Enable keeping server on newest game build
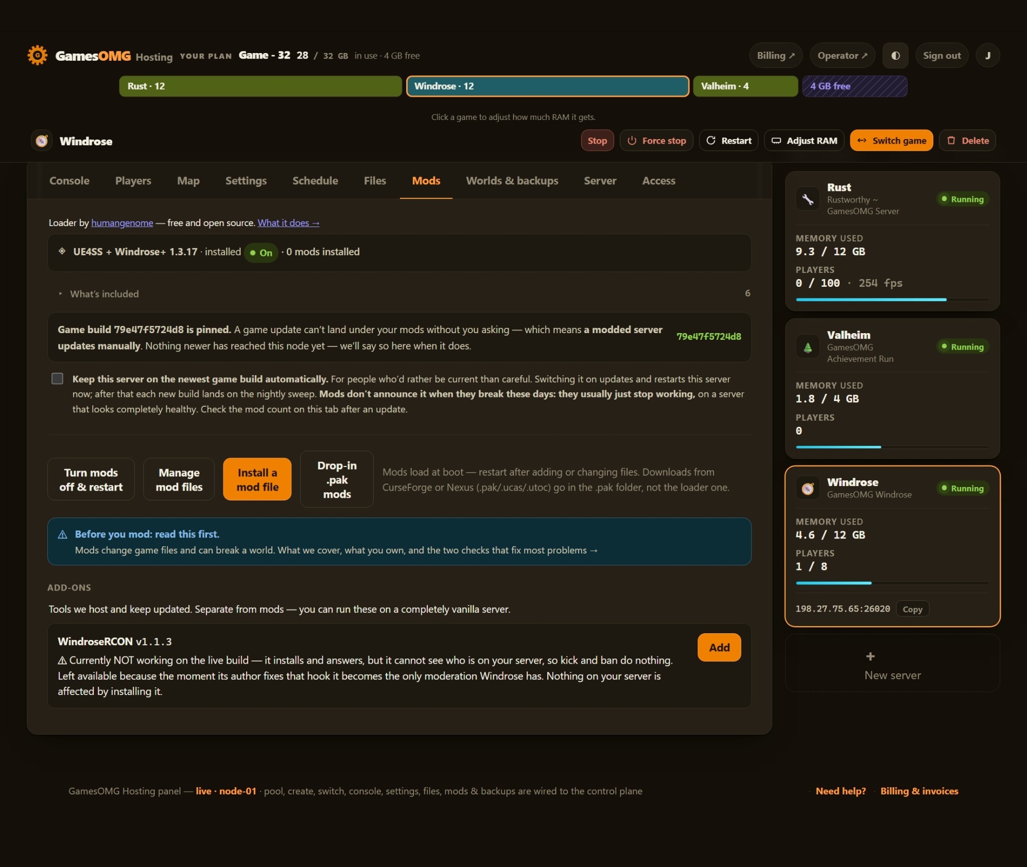 (x=58, y=379)
